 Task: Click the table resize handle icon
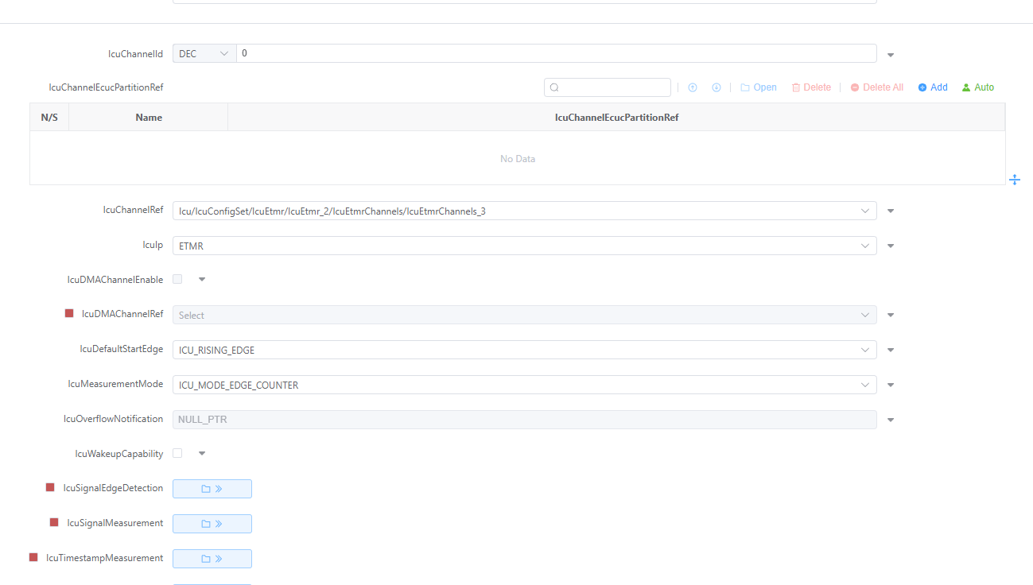click(x=1015, y=180)
